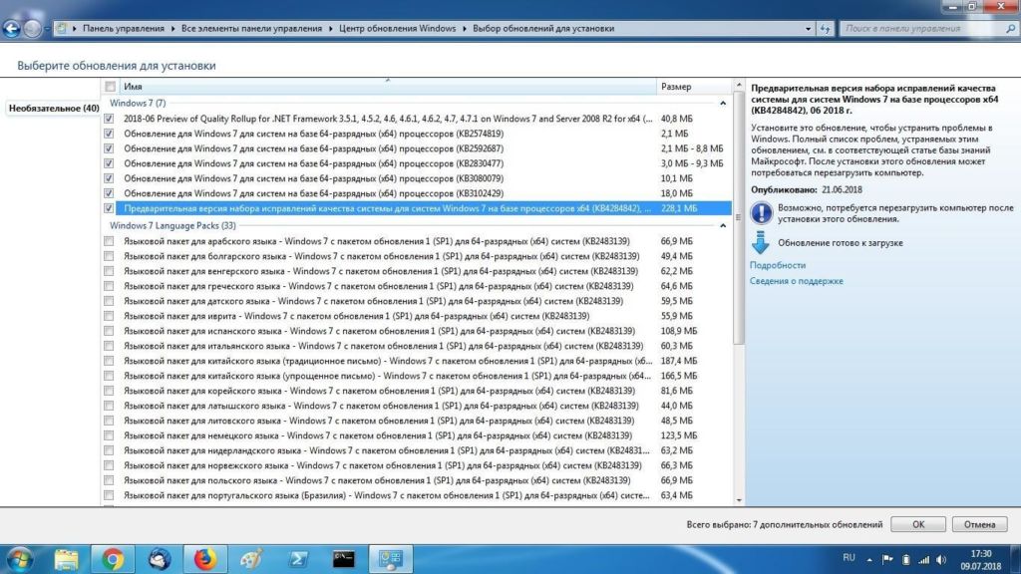Click the OK button
The image size is (1021, 574).
(x=918, y=524)
